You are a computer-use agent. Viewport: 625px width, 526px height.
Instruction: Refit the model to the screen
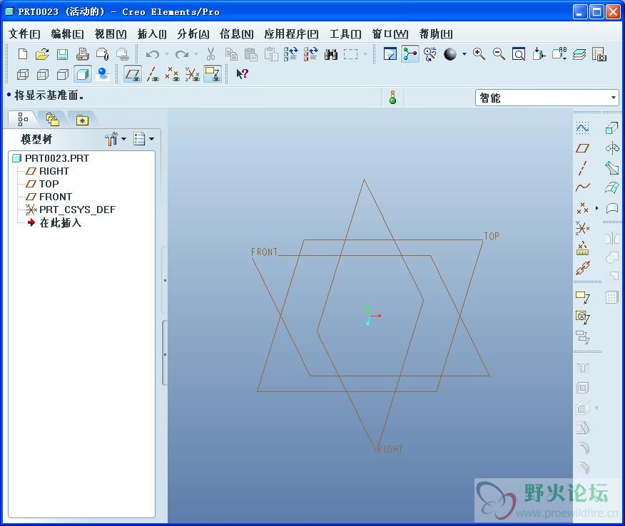tap(519, 53)
